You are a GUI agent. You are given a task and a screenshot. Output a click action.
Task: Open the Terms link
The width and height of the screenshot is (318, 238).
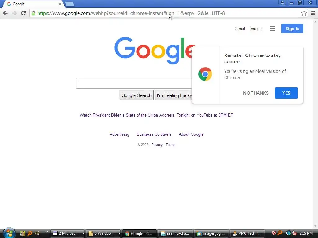click(x=170, y=145)
